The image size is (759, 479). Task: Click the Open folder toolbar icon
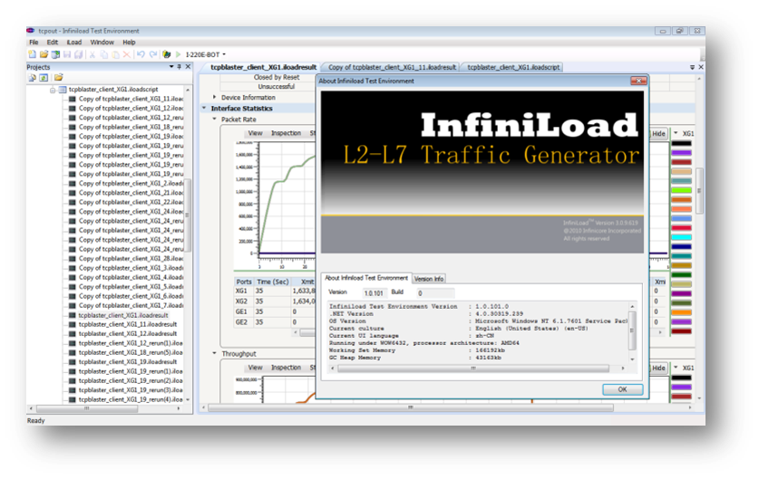tap(44, 54)
